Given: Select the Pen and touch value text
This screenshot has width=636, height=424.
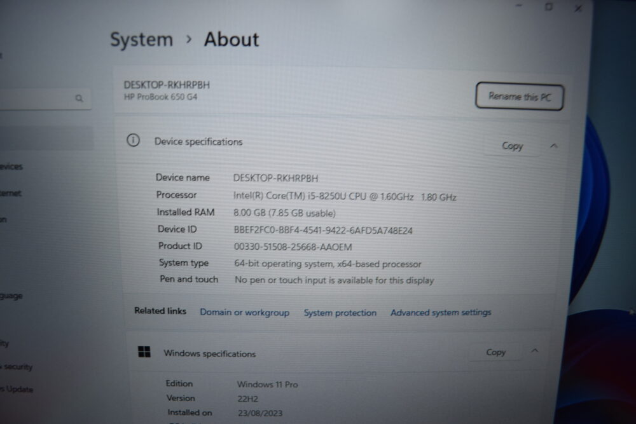Looking at the screenshot, I should pos(335,280).
